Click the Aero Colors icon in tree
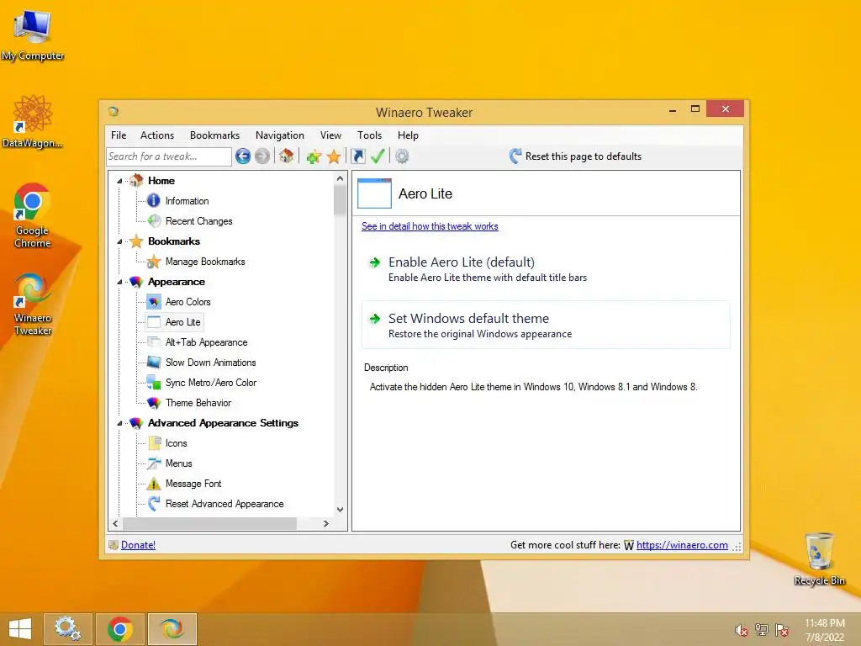Viewport: 861px width, 646px height. (x=154, y=302)
